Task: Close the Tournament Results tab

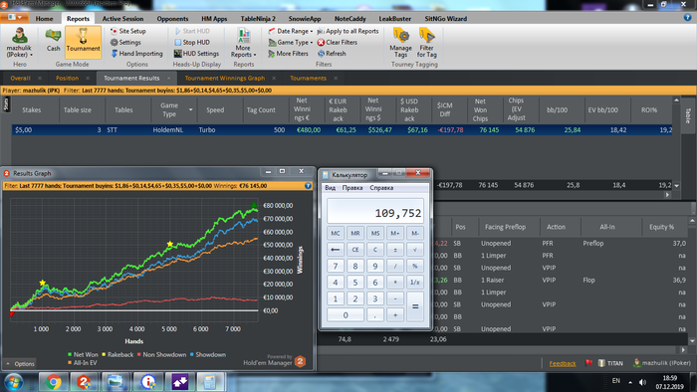Action: 169,79
